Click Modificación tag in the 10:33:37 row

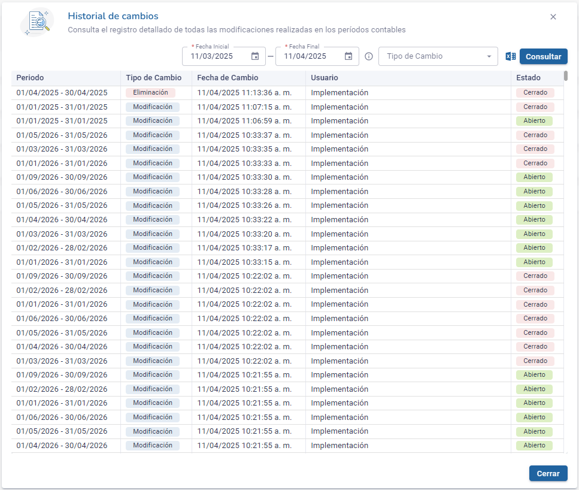pyautogui.click(x=153, y=135)
